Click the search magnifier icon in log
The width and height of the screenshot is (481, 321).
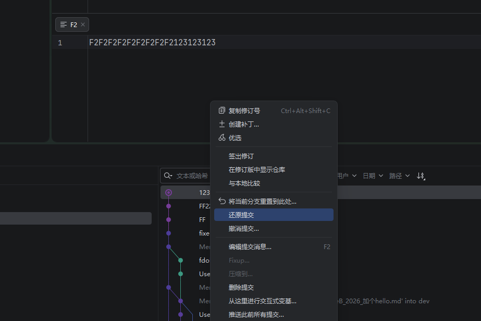pos(168,176)
